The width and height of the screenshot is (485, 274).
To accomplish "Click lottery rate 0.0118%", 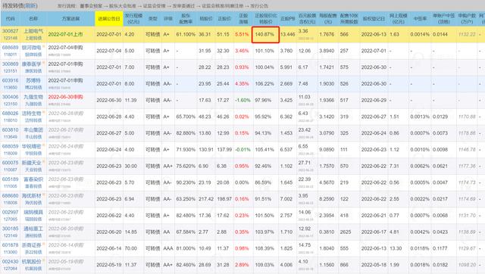I will tap(420, 248).
